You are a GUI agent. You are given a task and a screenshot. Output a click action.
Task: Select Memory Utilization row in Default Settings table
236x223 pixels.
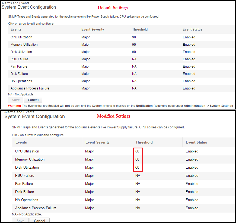(x=24, y=45)
